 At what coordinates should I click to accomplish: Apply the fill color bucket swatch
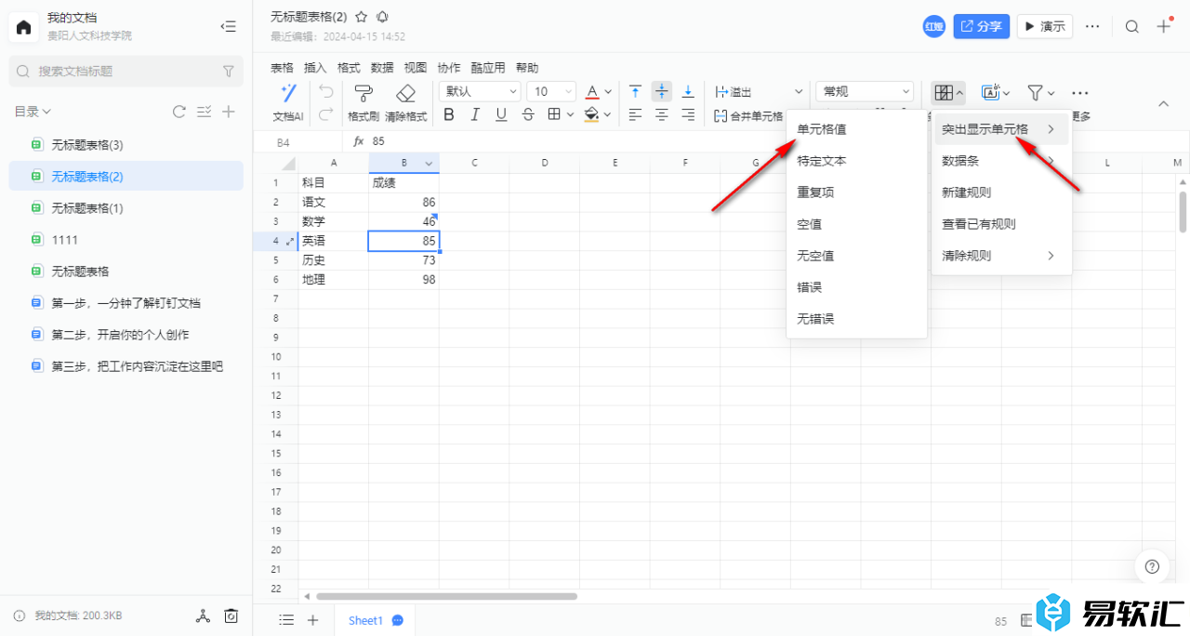591,114
